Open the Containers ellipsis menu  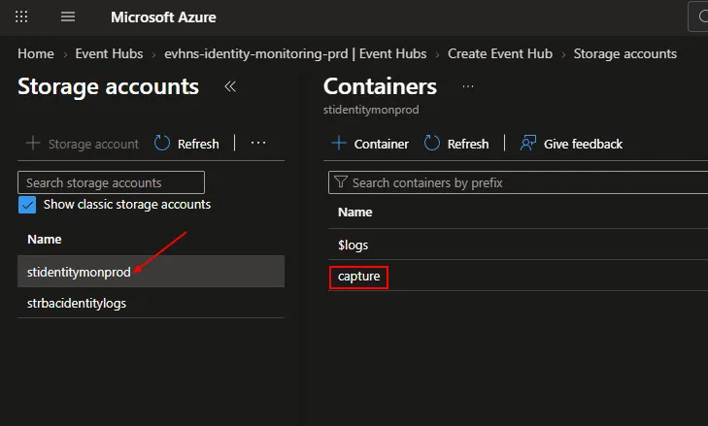468,86
